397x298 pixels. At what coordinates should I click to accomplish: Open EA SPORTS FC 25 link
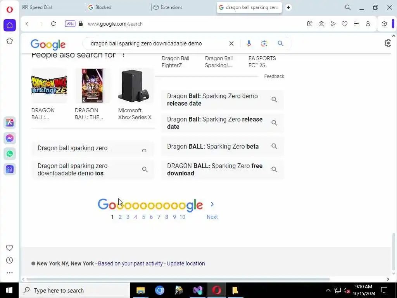262,62
